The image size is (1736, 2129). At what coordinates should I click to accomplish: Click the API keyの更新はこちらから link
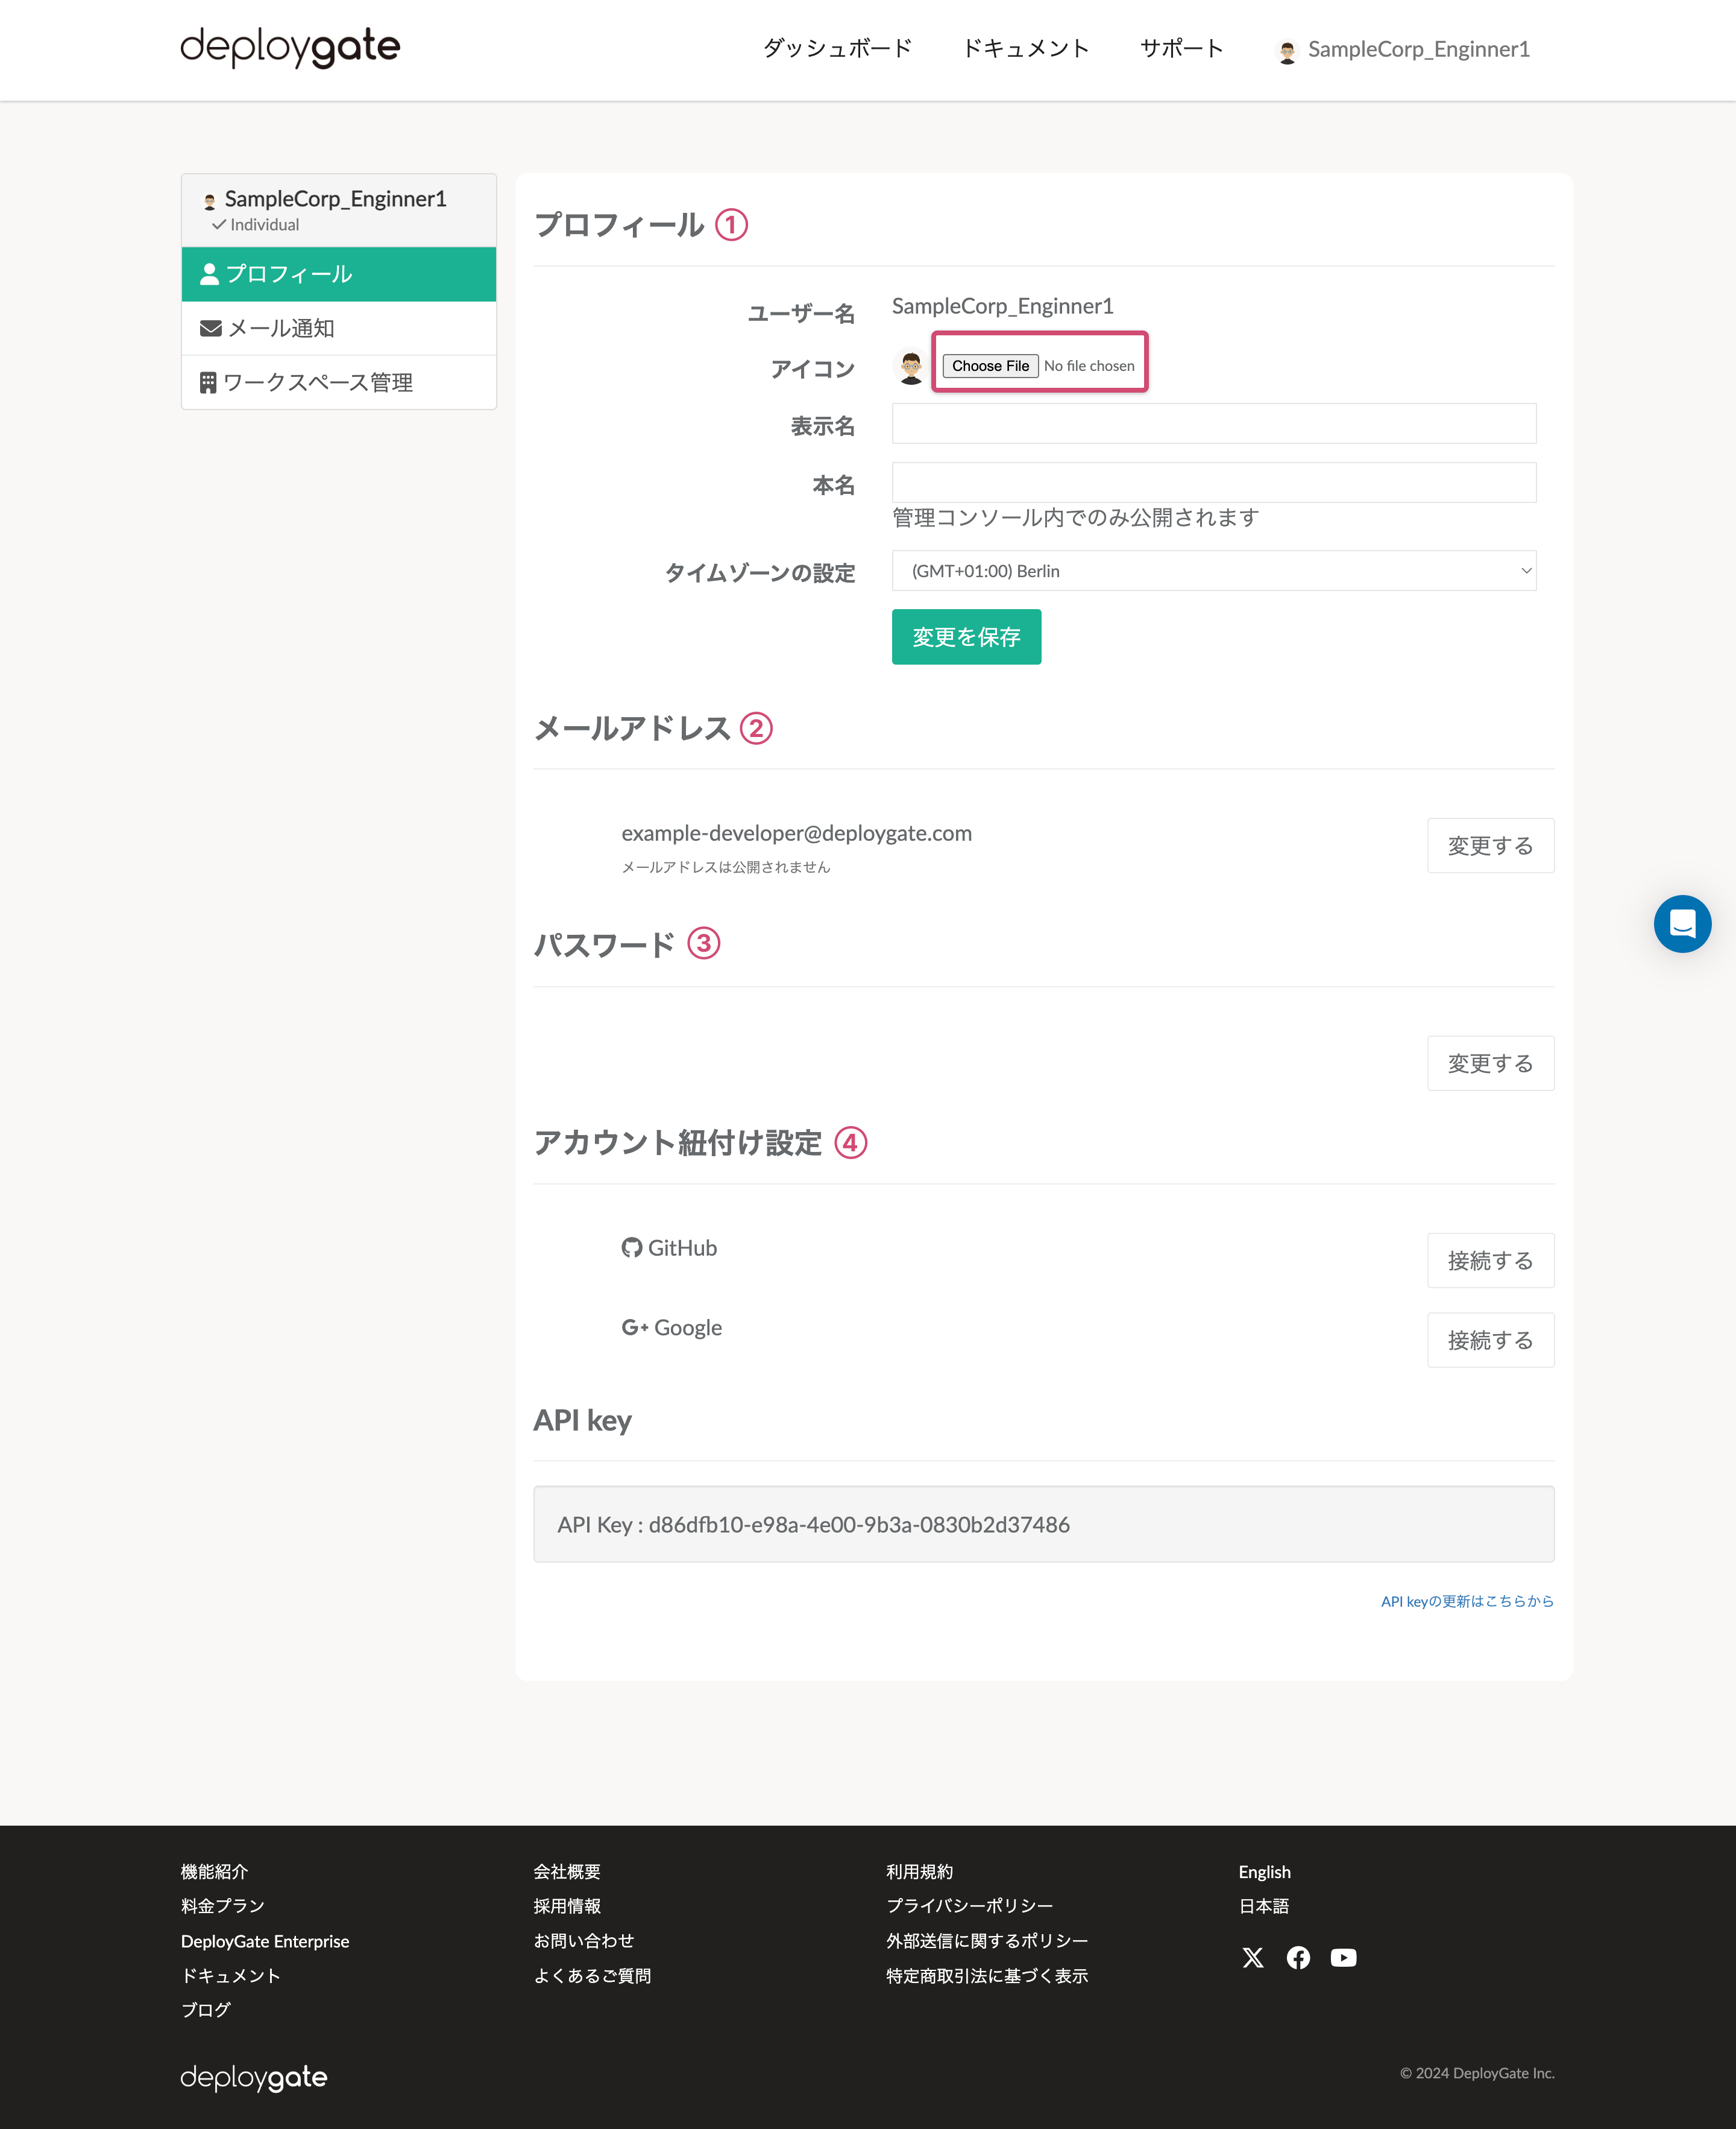1466,1602
